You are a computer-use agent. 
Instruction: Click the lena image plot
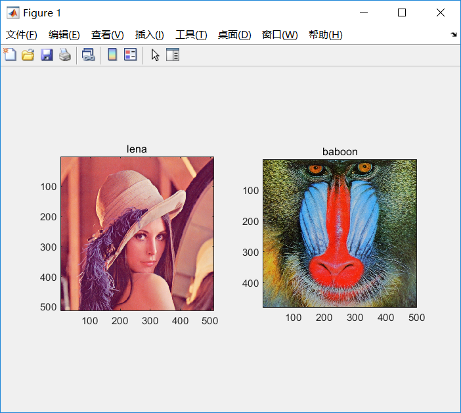tap(137, 233)
